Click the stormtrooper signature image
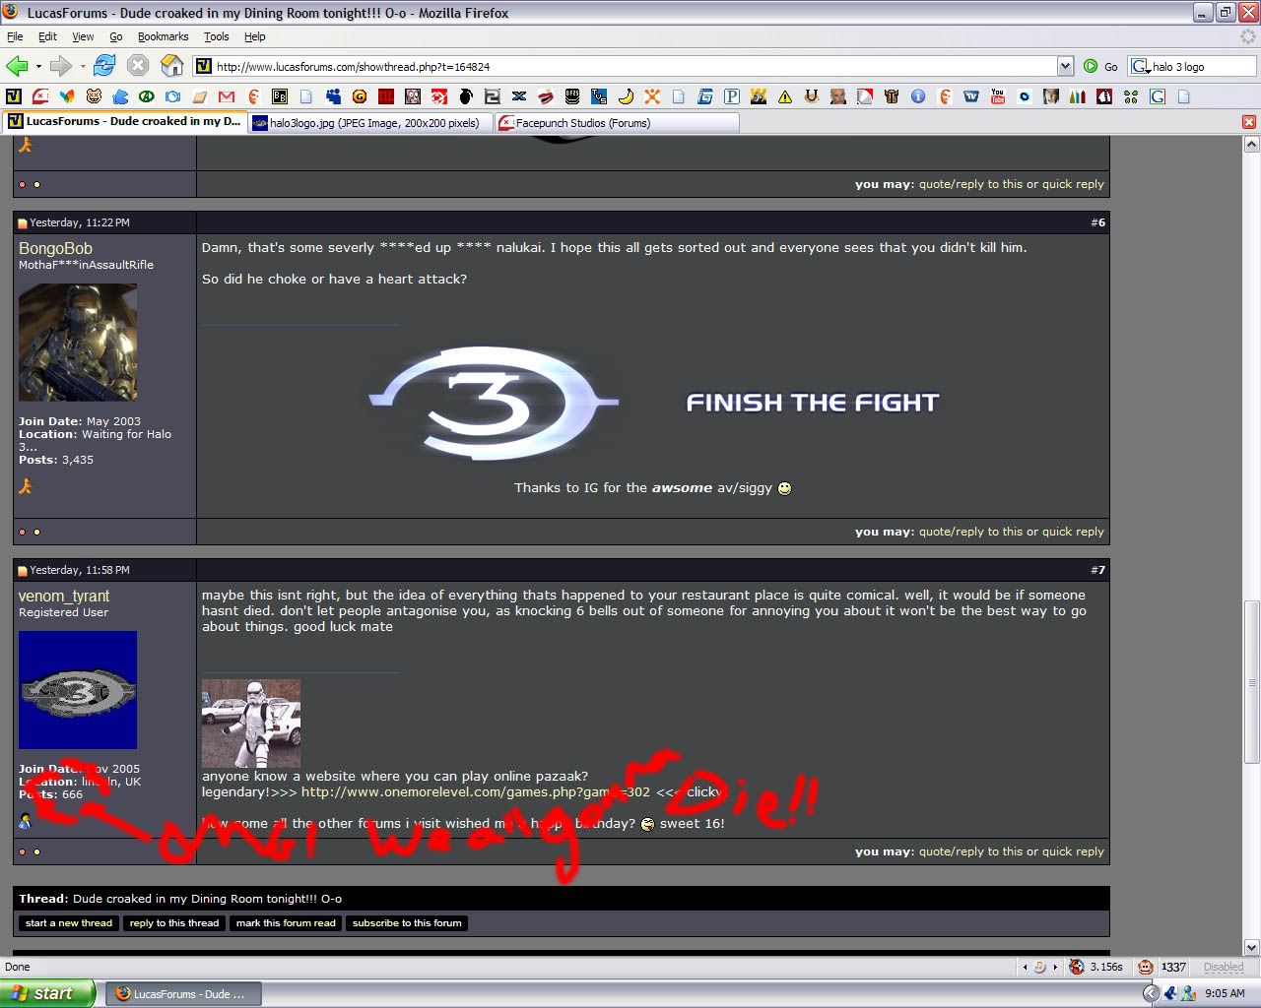The width and height of the screenshot is (1261, 1008). coord(251,724)
